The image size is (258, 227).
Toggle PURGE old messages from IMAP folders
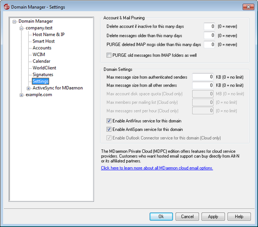[x=109, y=55]
